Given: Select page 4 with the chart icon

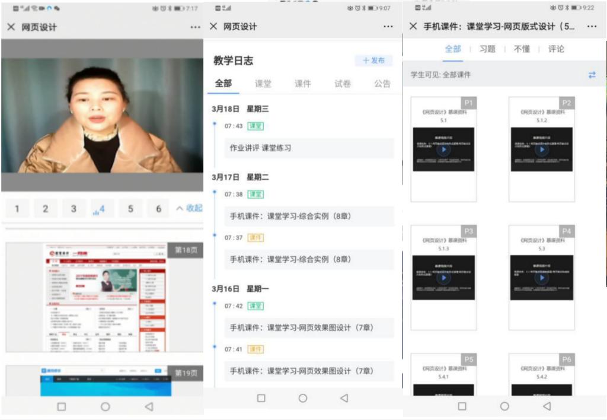Looking at the screenshot, I should coord(100,209).
